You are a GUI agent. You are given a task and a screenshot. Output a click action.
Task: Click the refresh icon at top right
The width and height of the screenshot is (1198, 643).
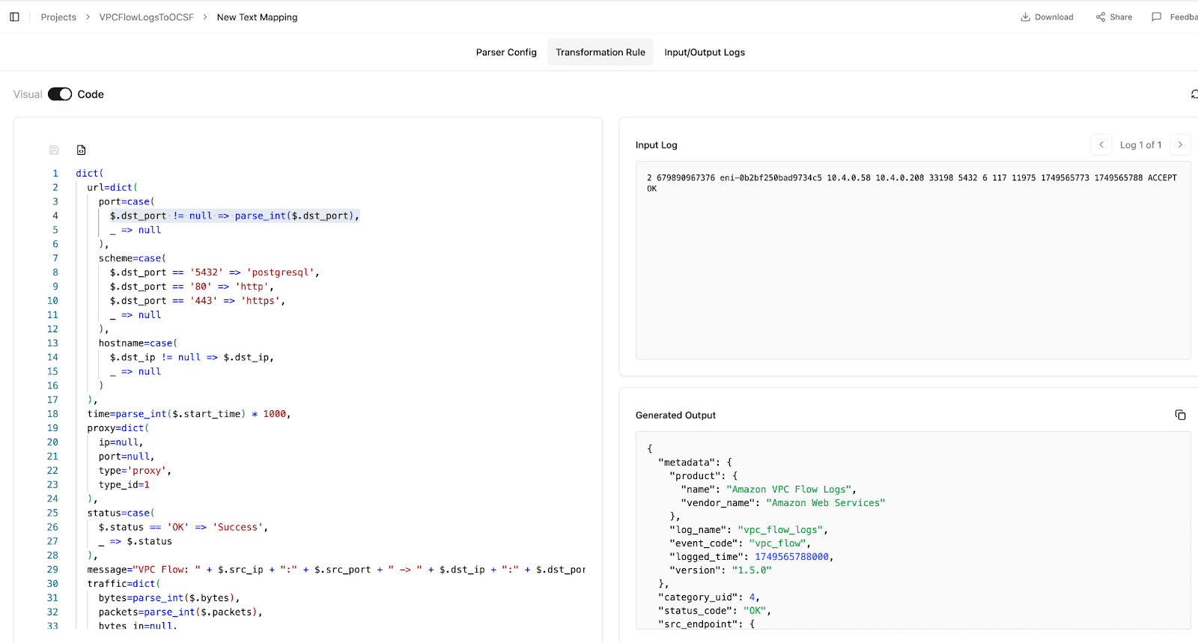pyautogui.click(x=1194, y=94)
